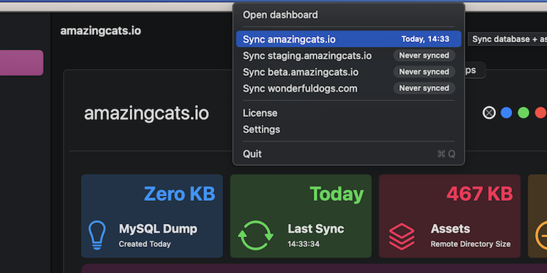The width and height of the screenshot is (547, 273).
Task: Pick the green color dot
Action: [x=523, y=113]
